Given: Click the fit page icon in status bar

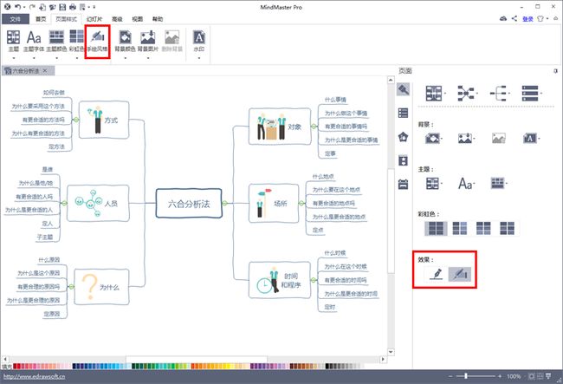Looking at the screenshot, I should 531,376.
